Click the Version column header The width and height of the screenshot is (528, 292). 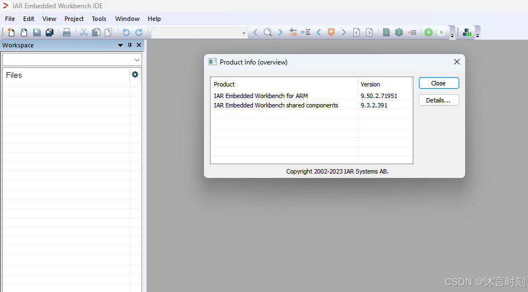tap(384, 84)
